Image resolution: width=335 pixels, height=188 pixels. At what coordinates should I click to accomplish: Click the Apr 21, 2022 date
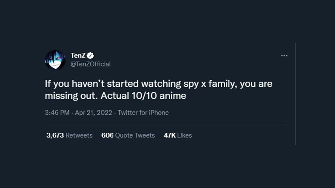pos(94,113)
